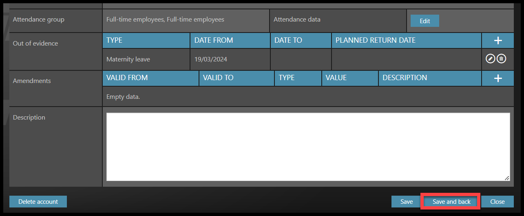This screenshot has height=216, width=524.
Task: Delete the Maternity leave record with trash icon
Action: [502, 59]
